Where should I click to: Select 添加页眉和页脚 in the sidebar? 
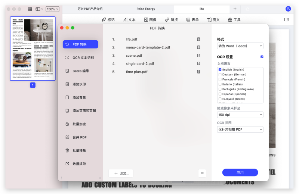[x=80, y=110]
